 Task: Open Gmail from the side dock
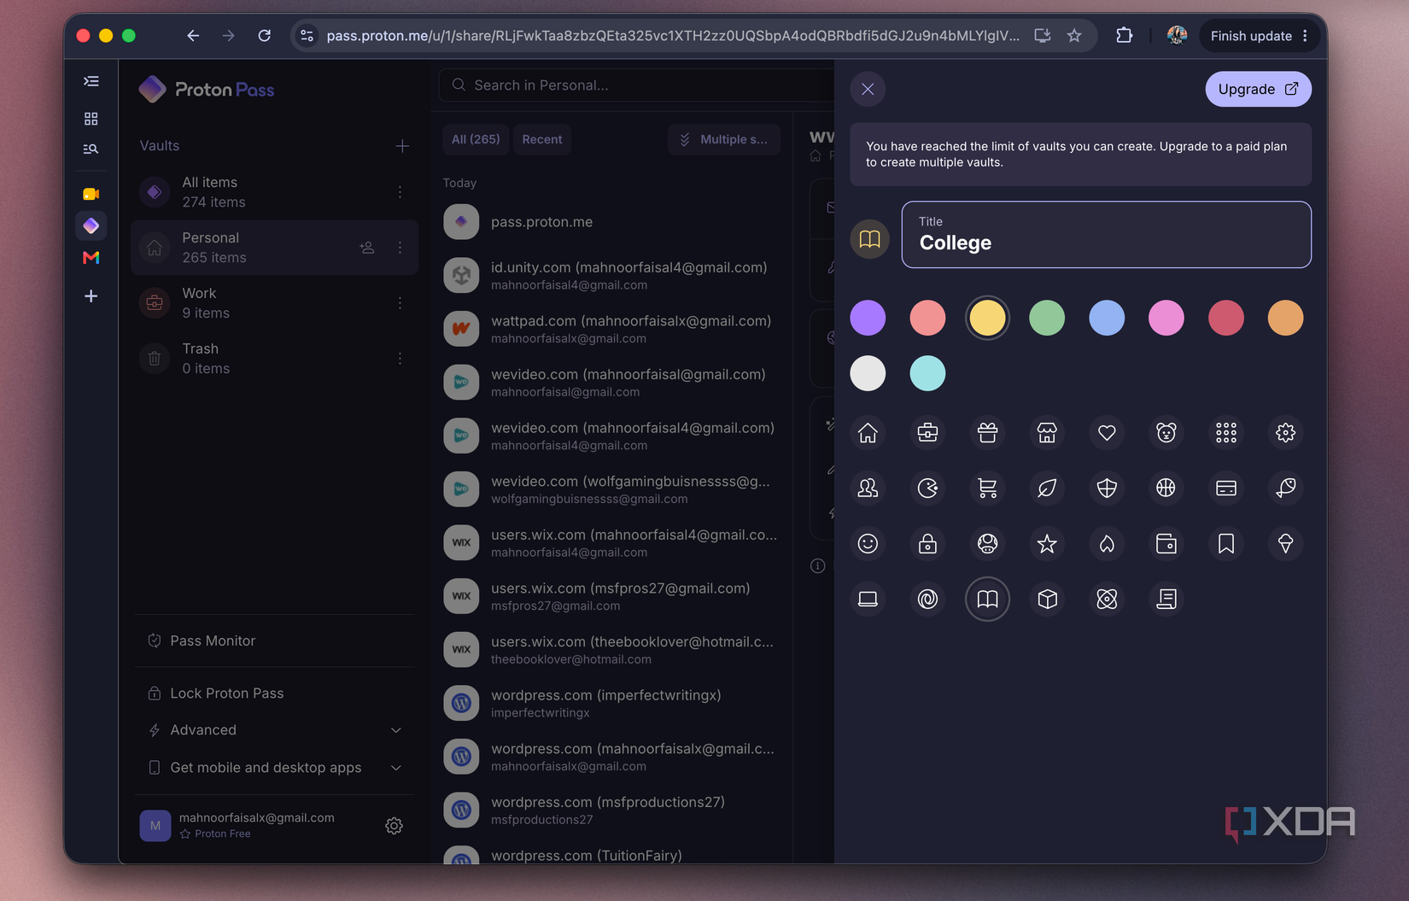[x=91, y=258]
